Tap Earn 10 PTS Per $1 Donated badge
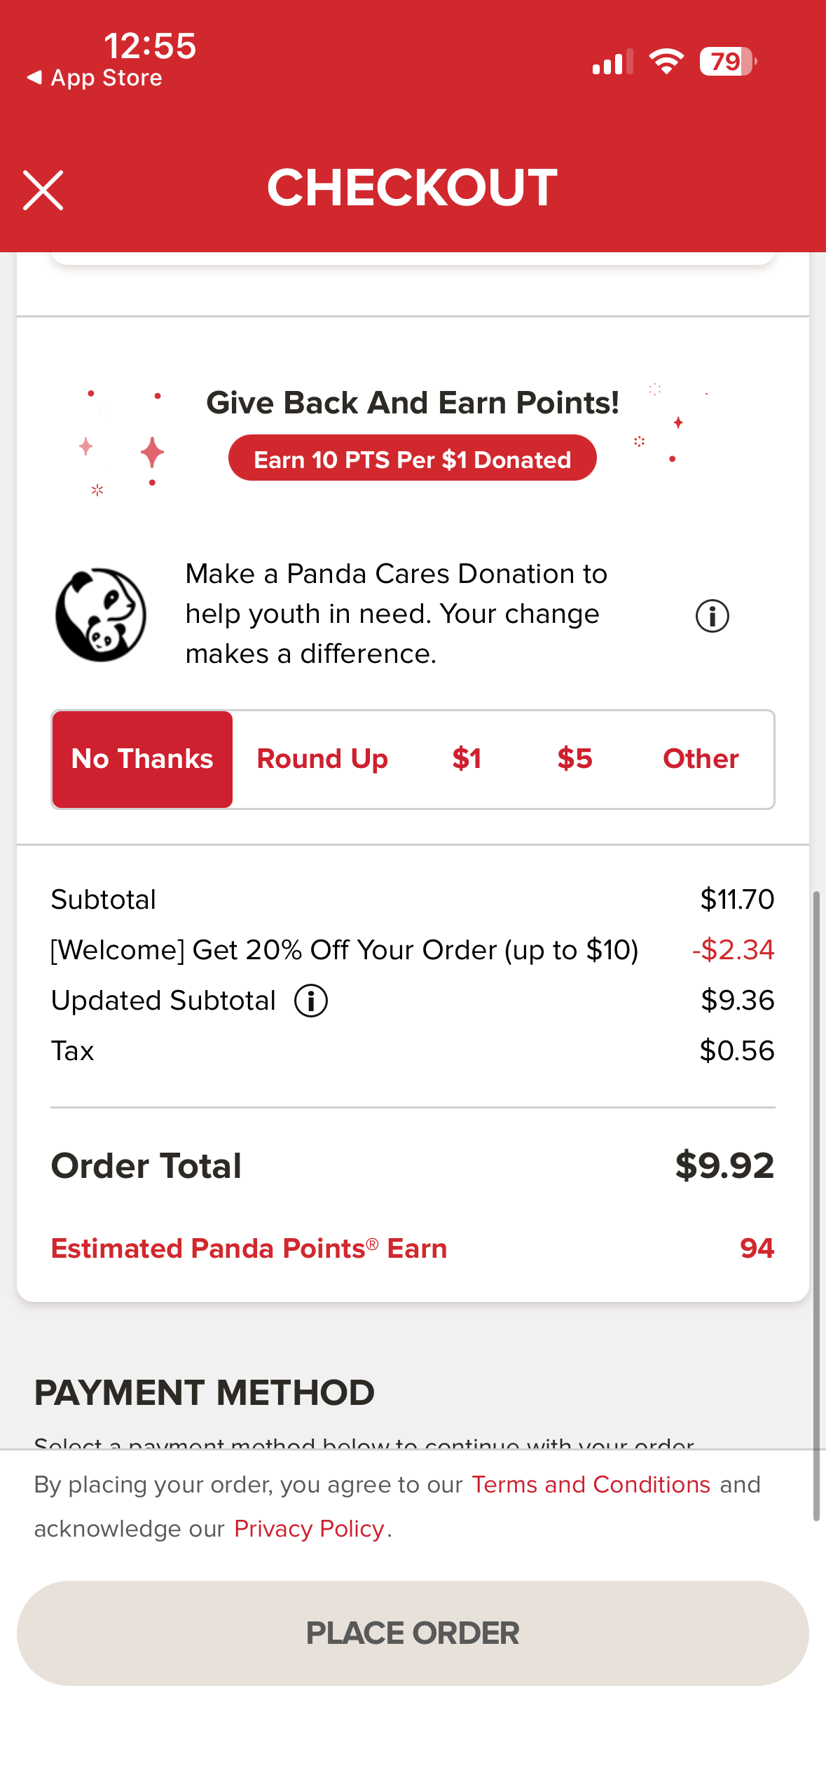The image size is (826, 1791). click(x=412, y=459)
